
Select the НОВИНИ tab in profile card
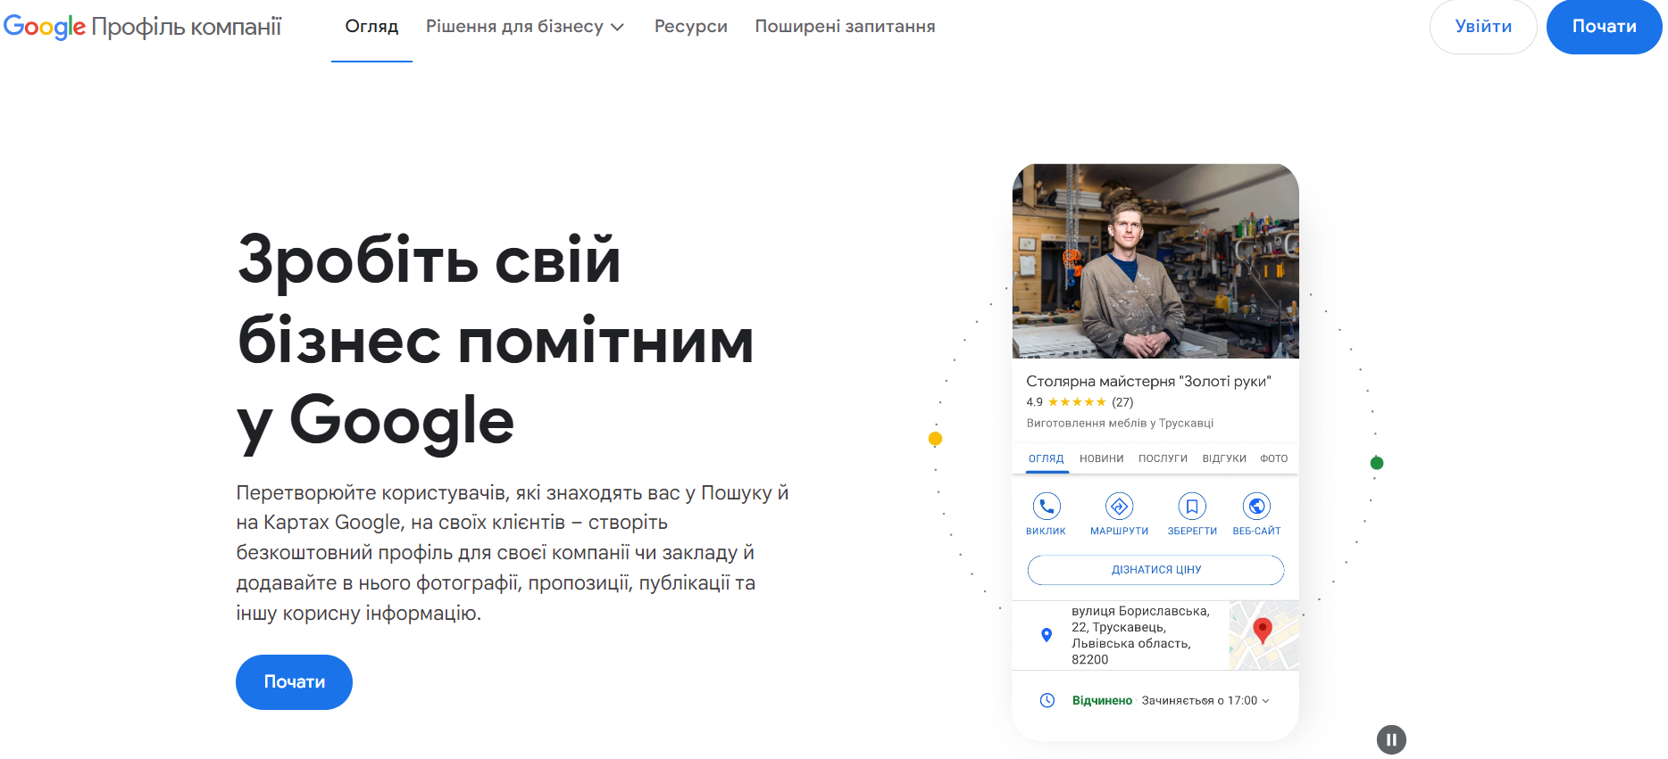[1101, 458]
